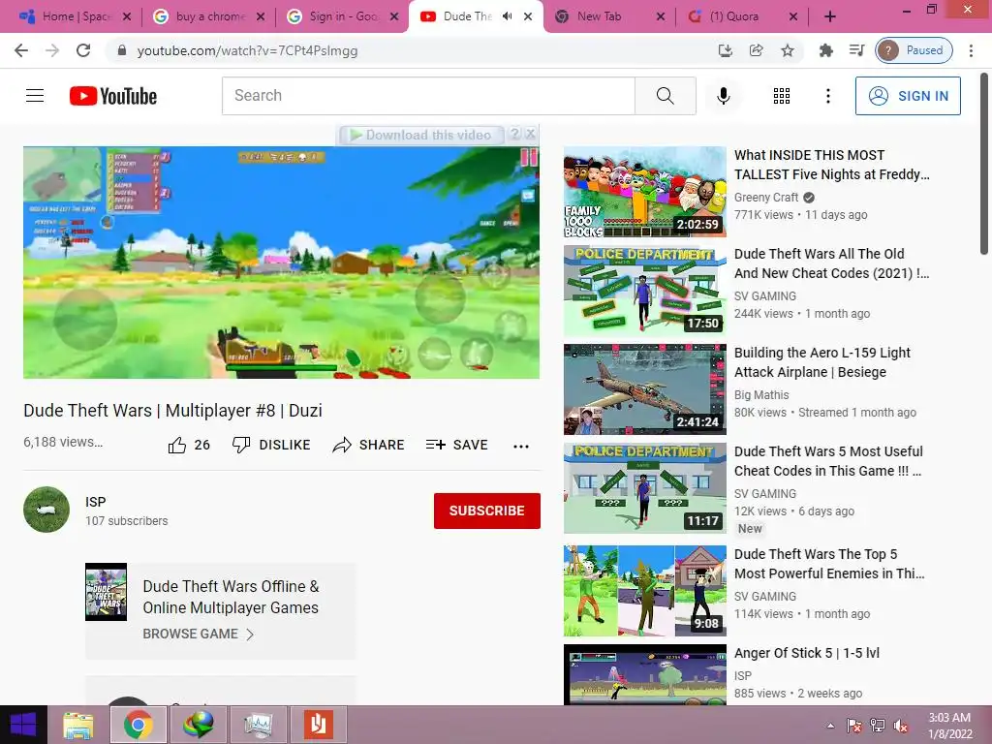Open the YouTube guide hamburger menu
This screenshot has height=744, width=992.
[35, 96]
